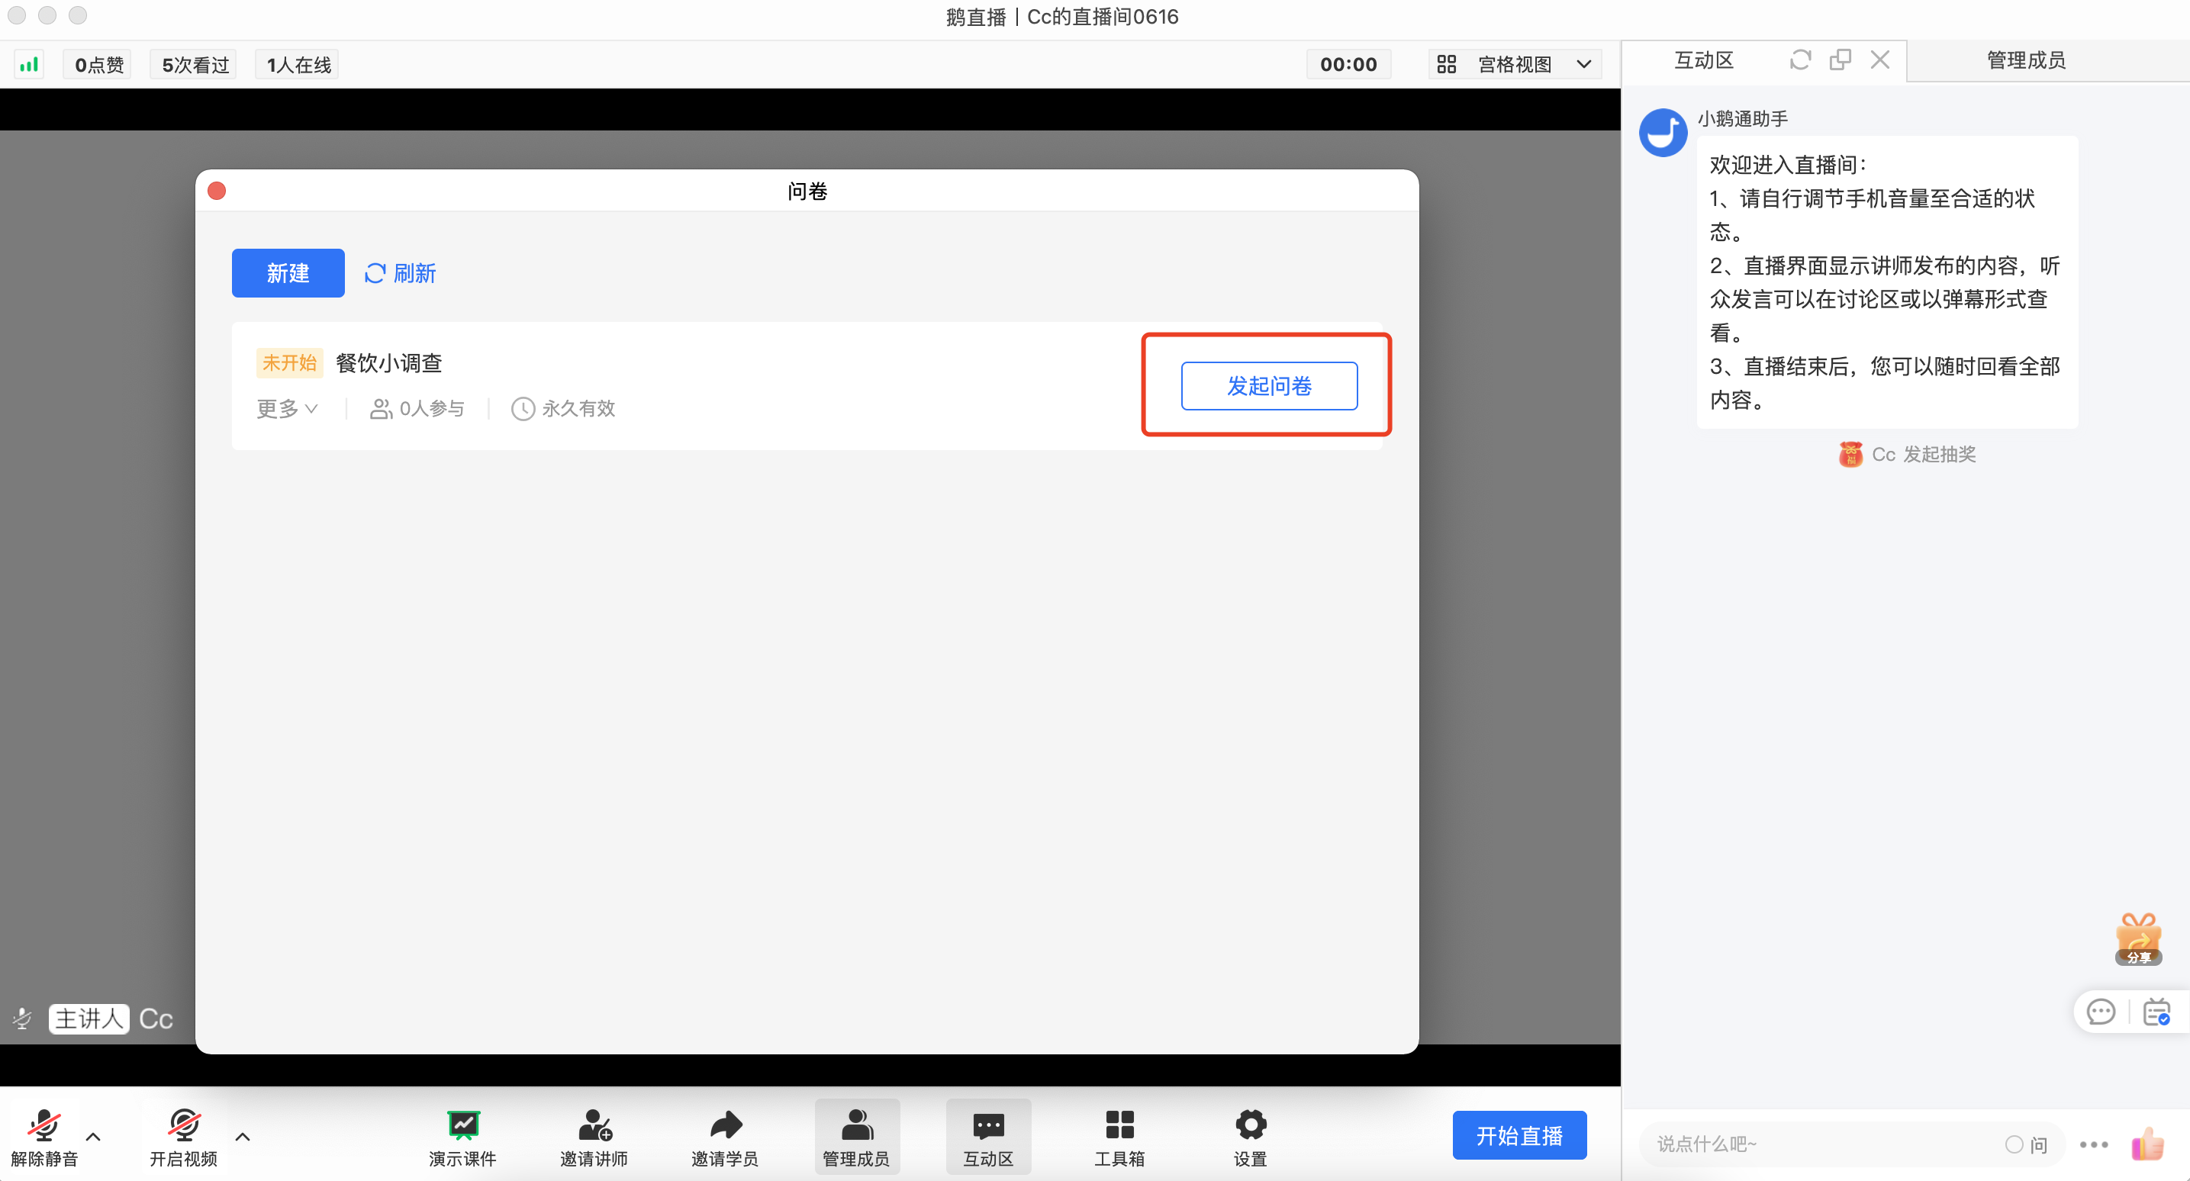Click the 未开始 status tag

[x=289, y=363]
